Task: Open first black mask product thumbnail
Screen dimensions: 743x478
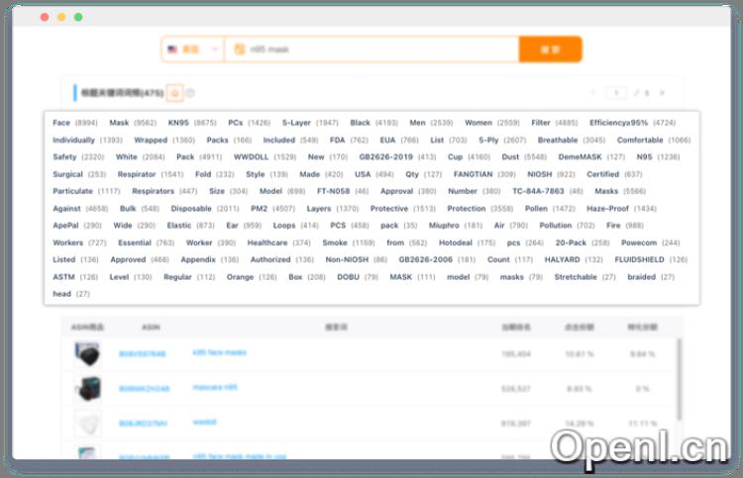Action: pos(88,353)
